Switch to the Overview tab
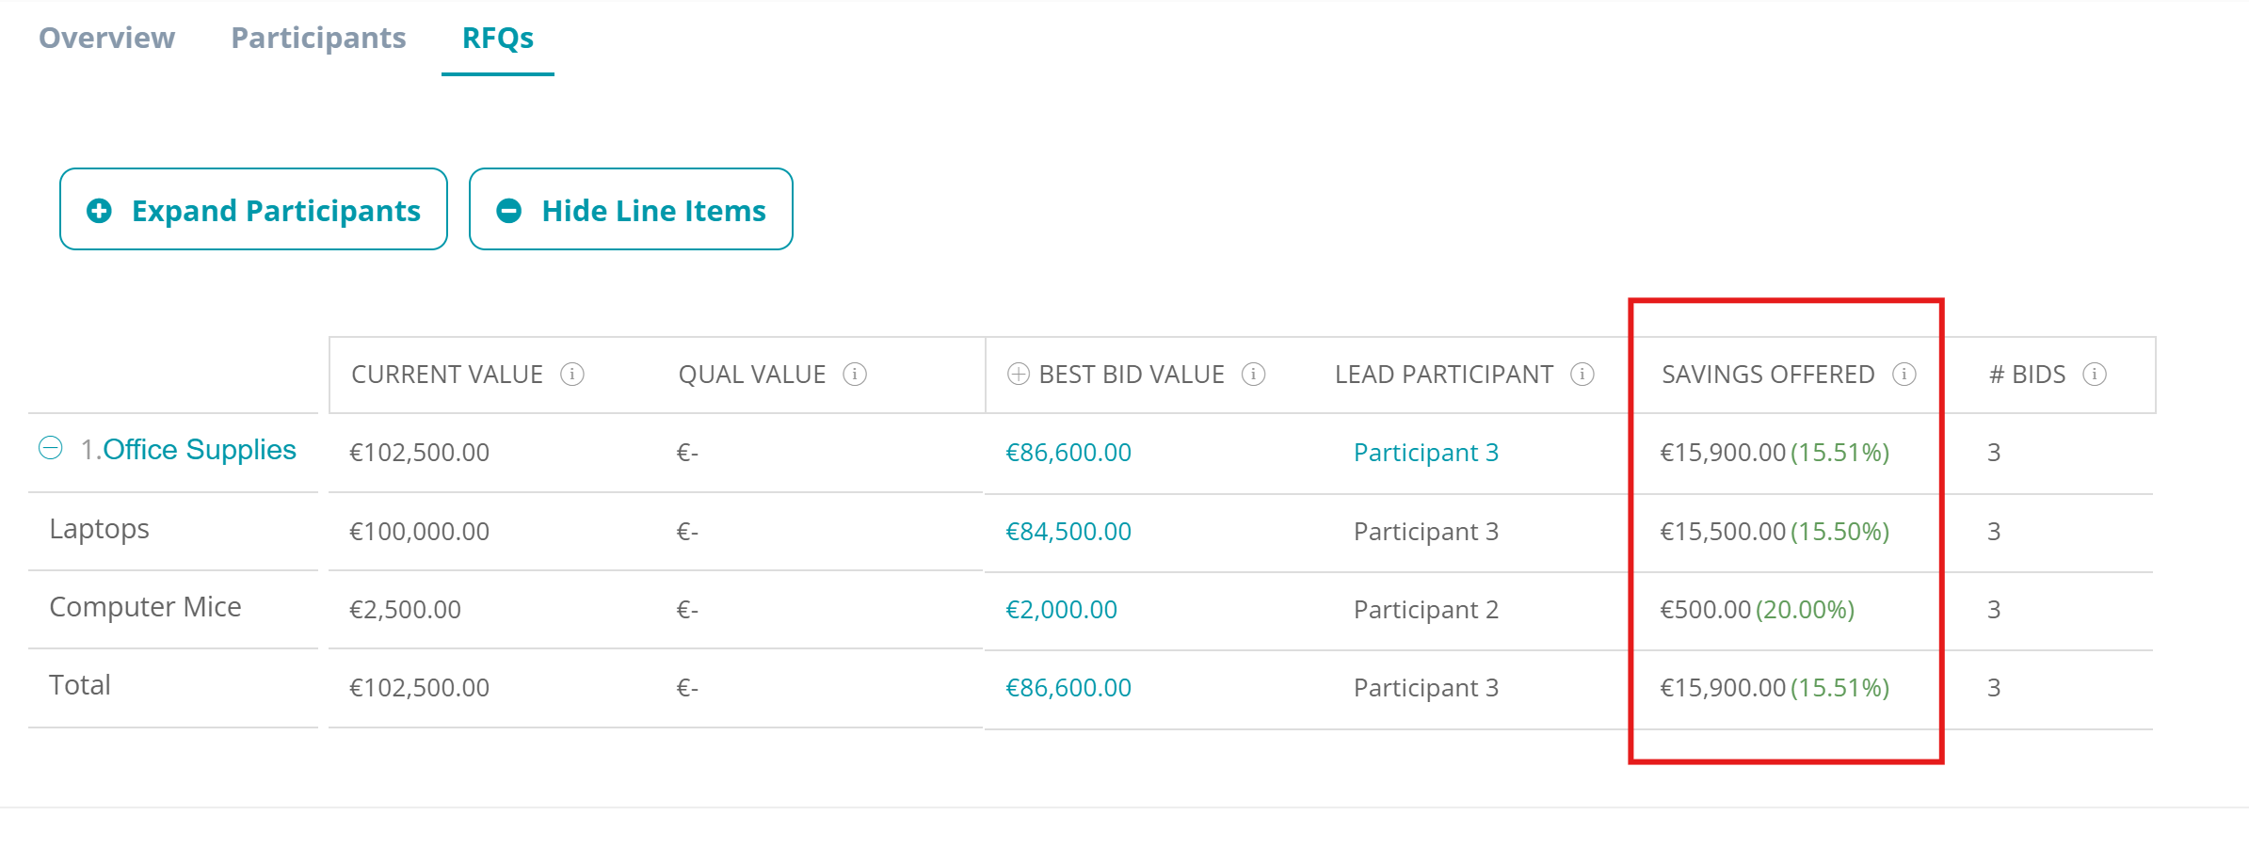Viewport: 2249px width, 847px height. tap(106, 38)
